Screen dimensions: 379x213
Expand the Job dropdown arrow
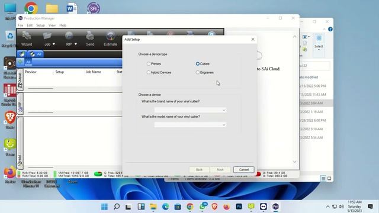point(54,44)
